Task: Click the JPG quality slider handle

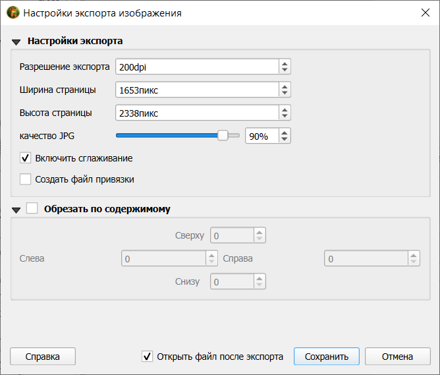Action: 223,135
